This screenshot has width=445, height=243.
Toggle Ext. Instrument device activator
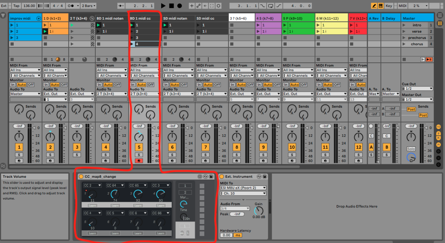coord(222,177)
